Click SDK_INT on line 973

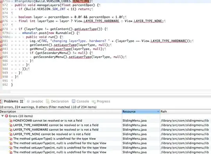tap(59, 9)
